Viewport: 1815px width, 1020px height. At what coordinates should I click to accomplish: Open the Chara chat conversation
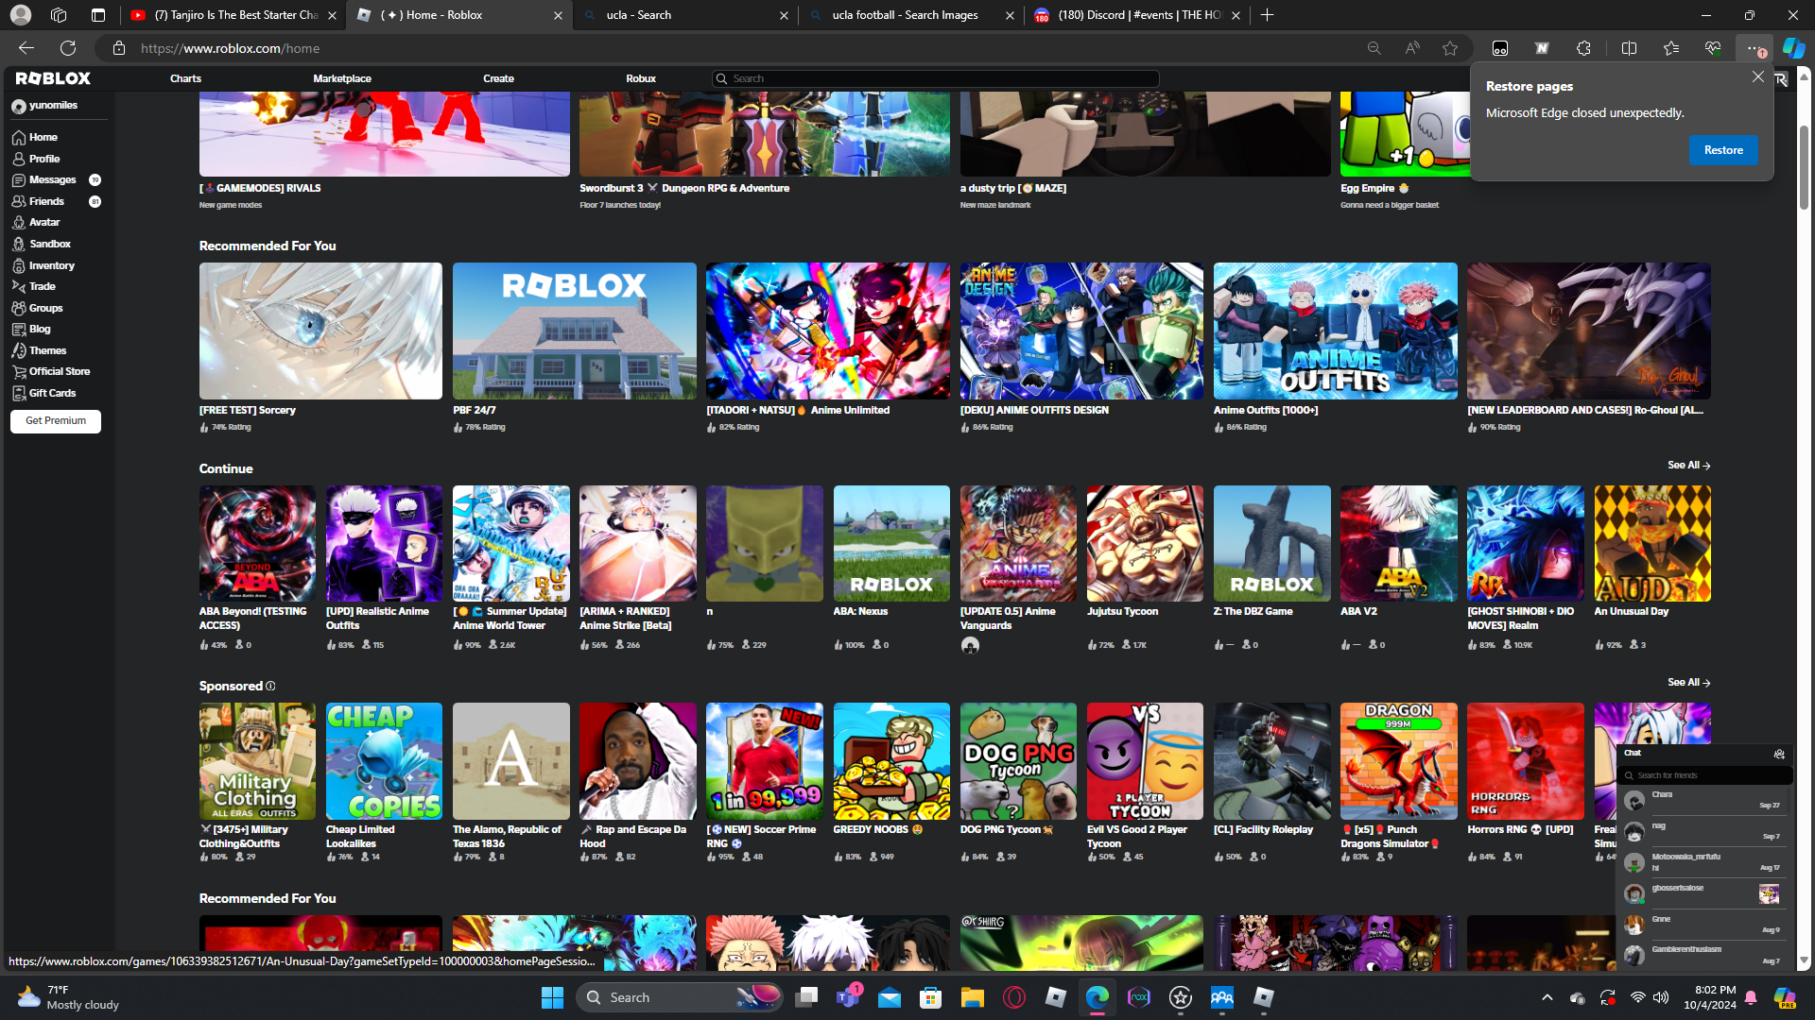1703,800
